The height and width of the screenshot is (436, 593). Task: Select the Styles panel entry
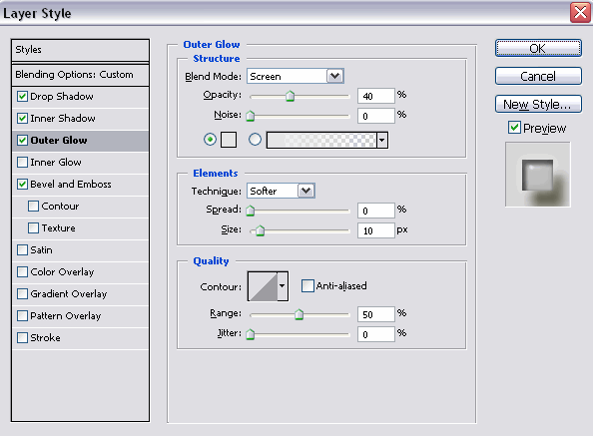point(80,50)
